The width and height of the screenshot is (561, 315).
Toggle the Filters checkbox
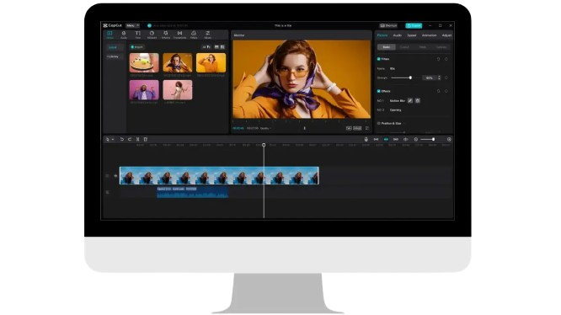(378, 59)
